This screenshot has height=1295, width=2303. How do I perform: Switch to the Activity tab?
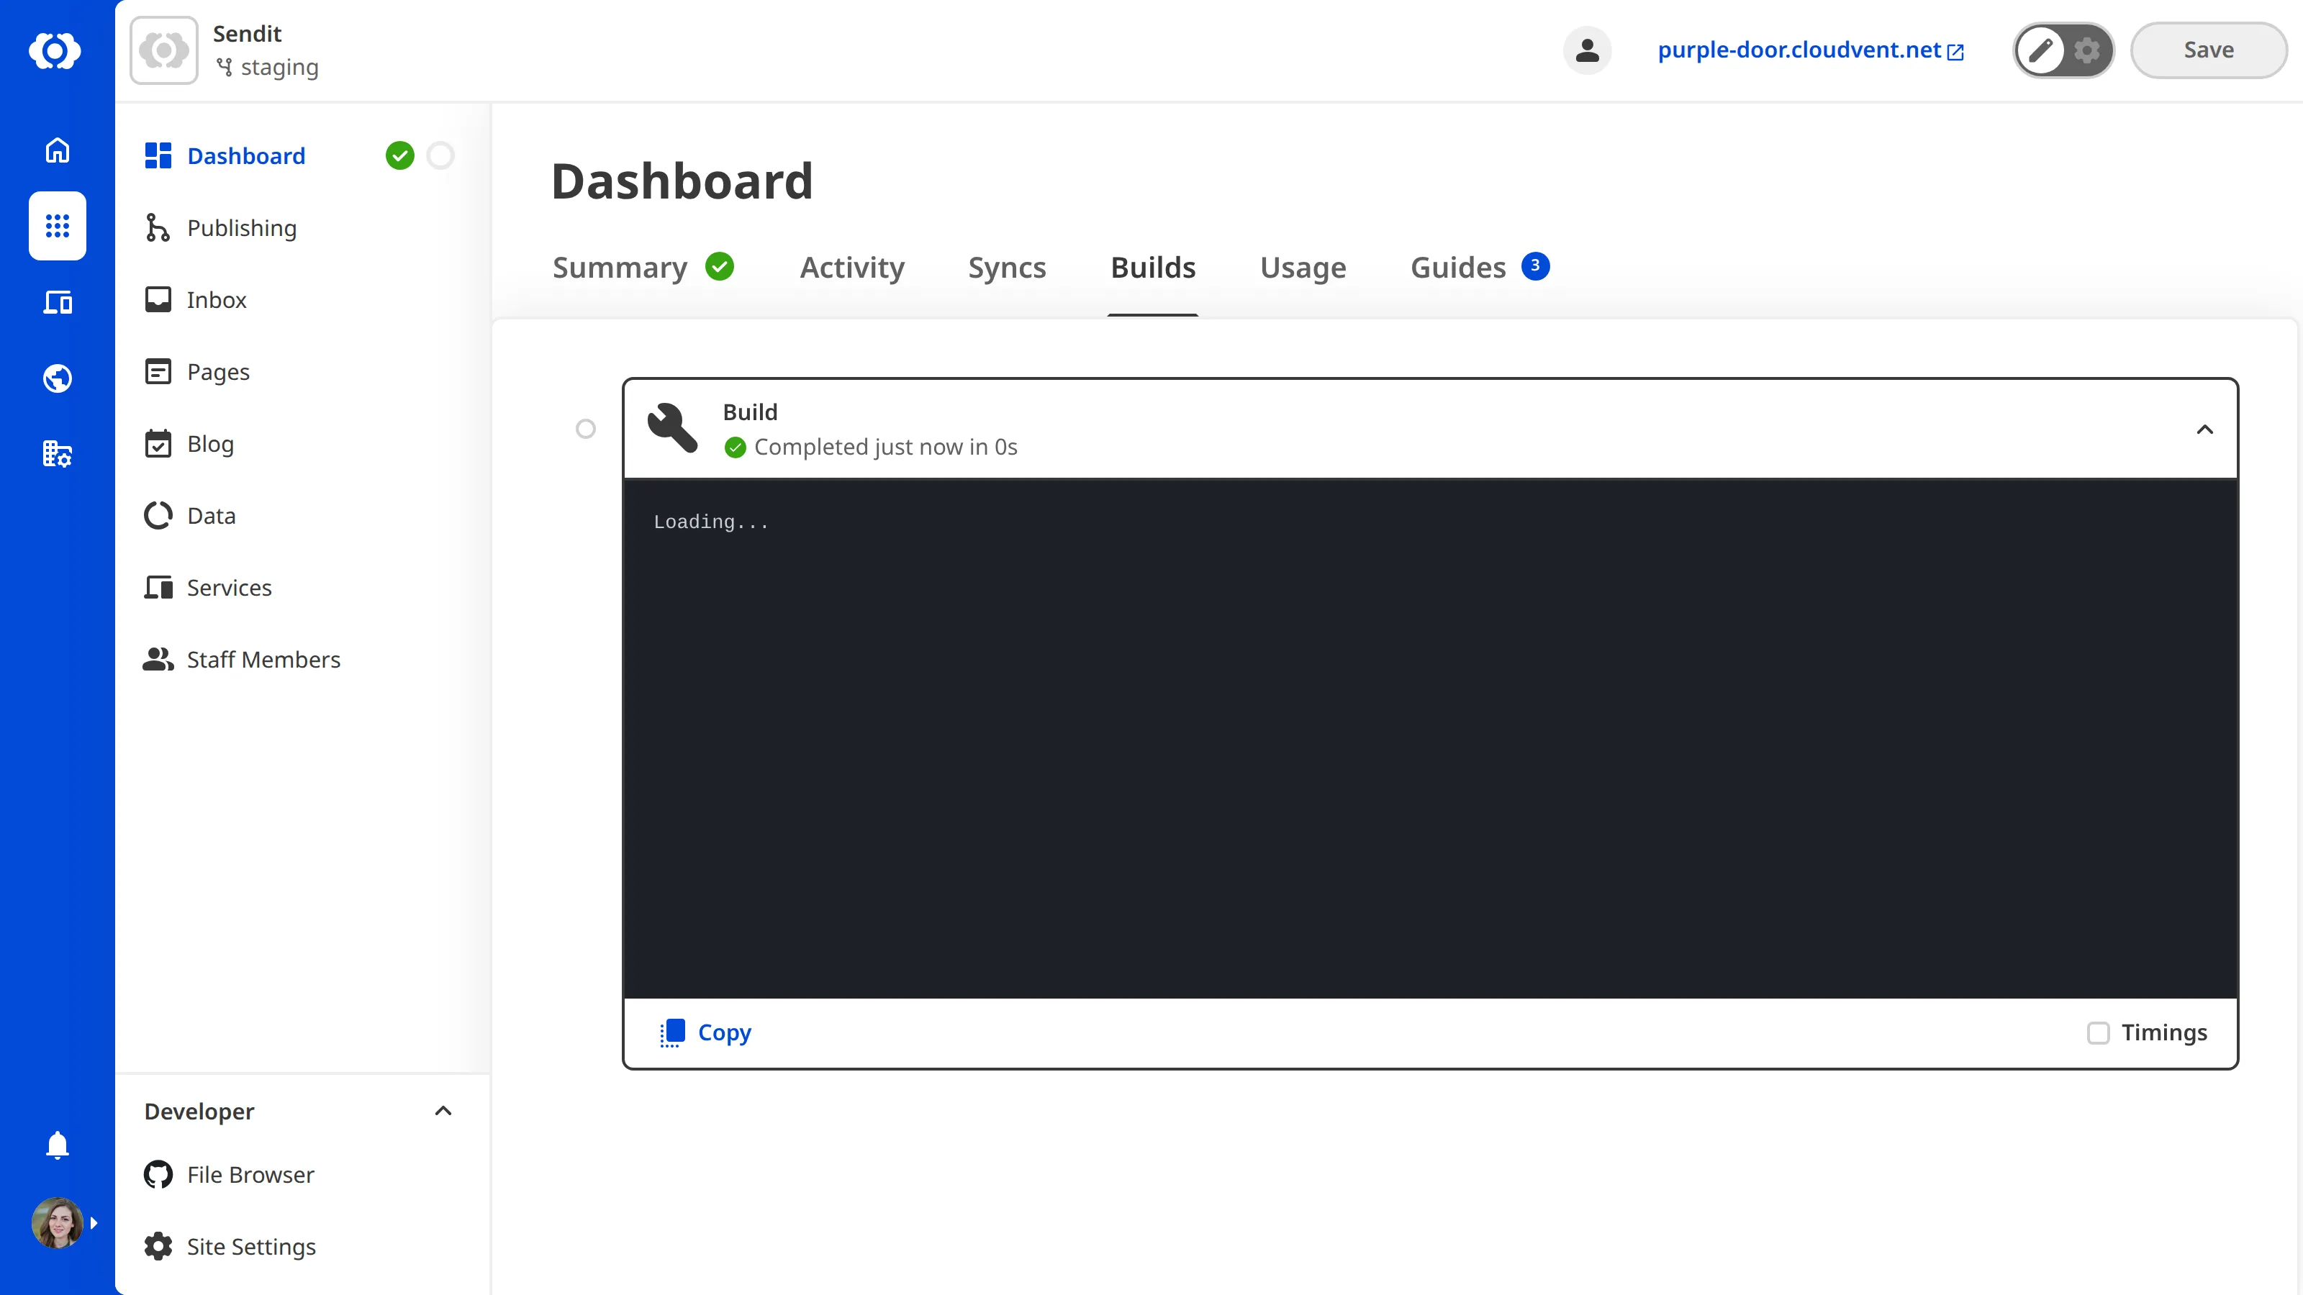coord(851,267)
